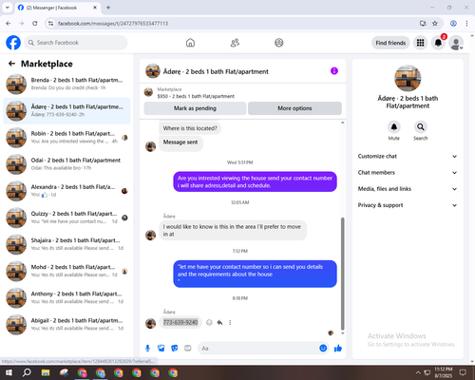Search in conversation with the magnifier icon
Screen dimensions: 475x380
pyautogui.click(x=421, y=127)
